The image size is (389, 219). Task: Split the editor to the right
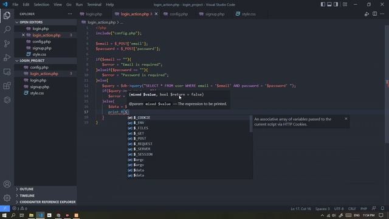click(374, 14)
